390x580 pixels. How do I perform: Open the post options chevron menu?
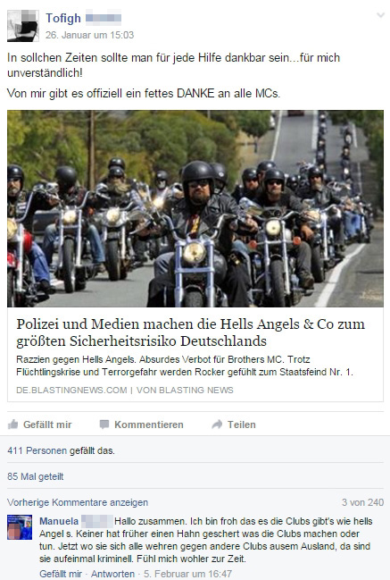pos(380,15)
